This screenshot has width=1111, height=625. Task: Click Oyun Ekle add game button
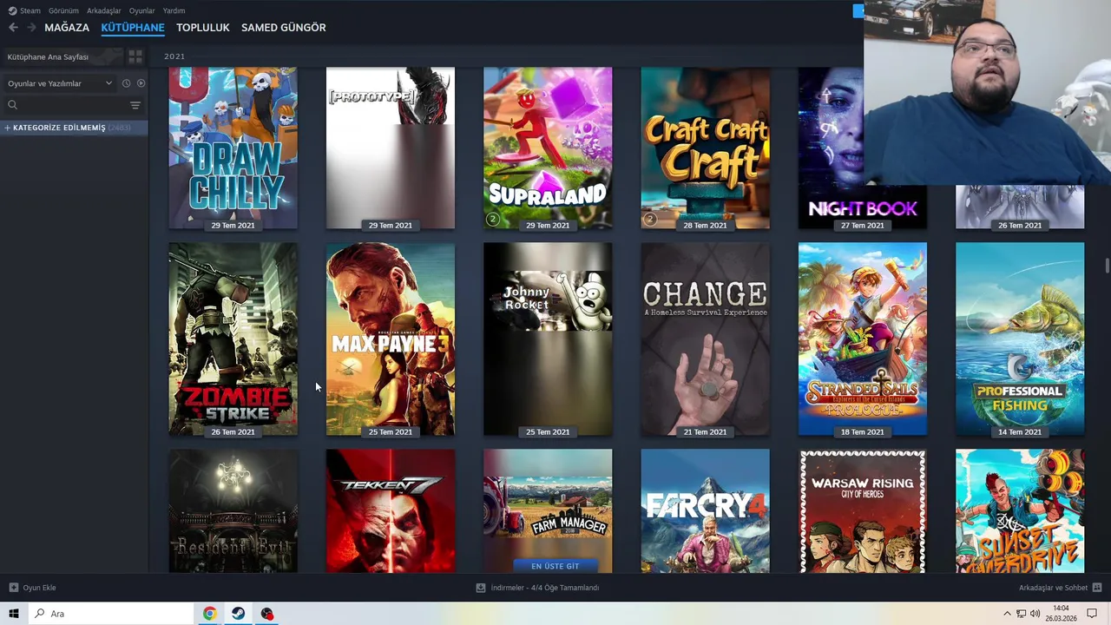[x=32, y=588]
